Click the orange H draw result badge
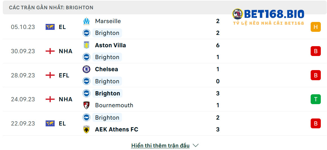This screenshot has height=150, width=327. point(315,27)
